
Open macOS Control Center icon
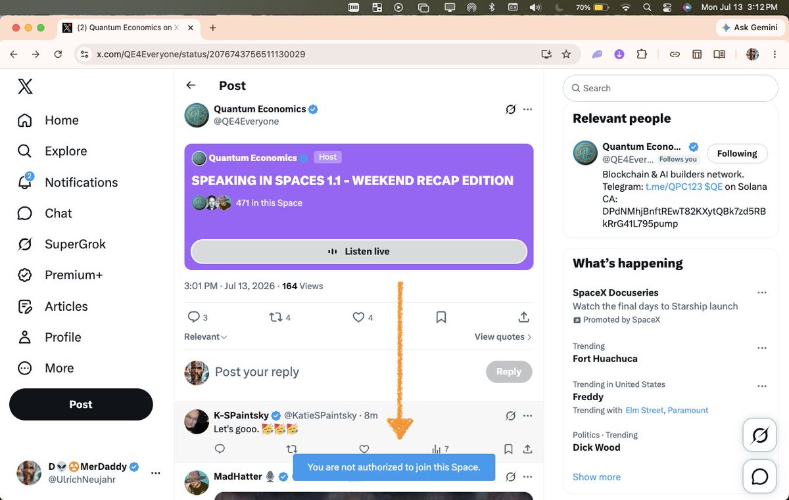667,7
